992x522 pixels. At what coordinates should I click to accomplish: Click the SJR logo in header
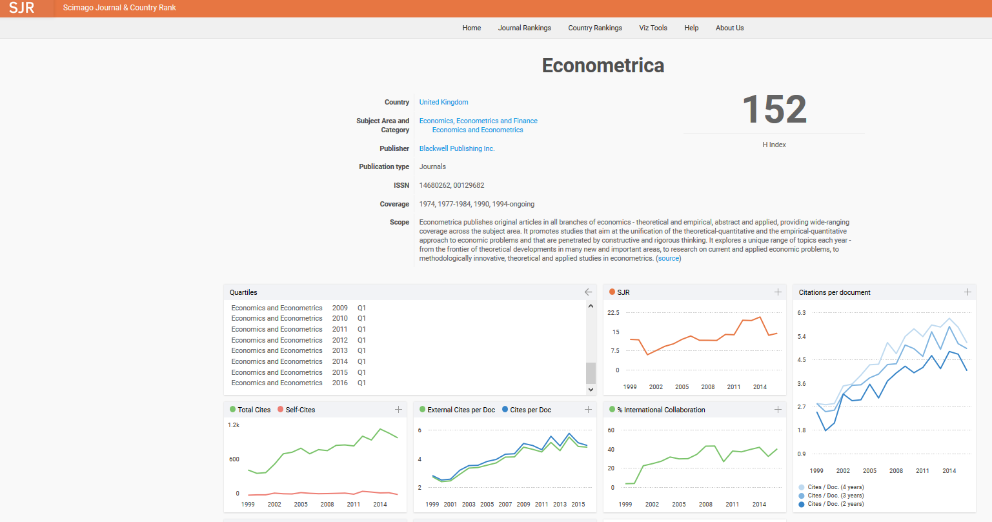pos(21,8)
